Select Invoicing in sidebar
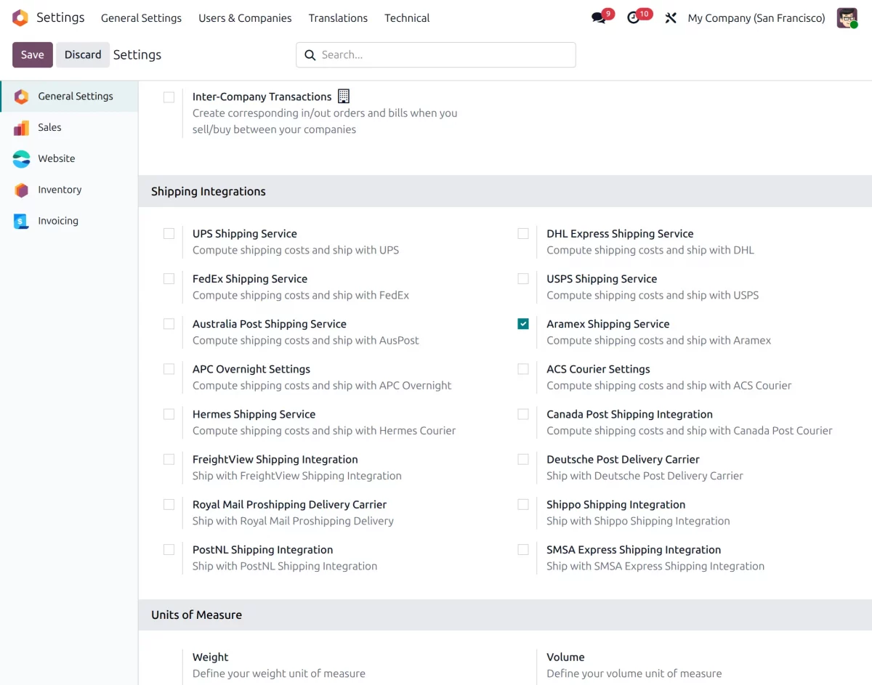Screen dimensions: 872x685 click(69, 222)
